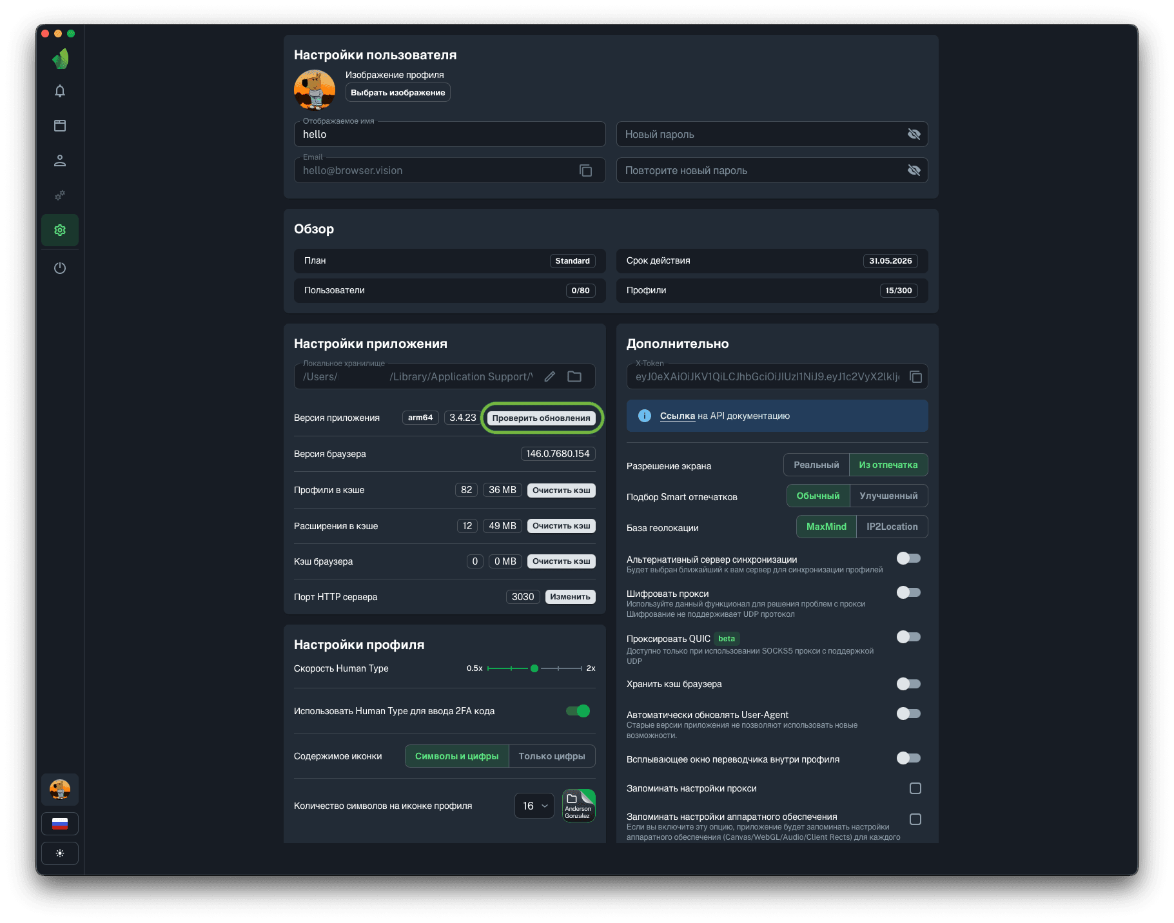Viewport: 1174px width, 923px height.
Task: Switch geolocation base to IP2Location
Action: click(x=892, y=527)
